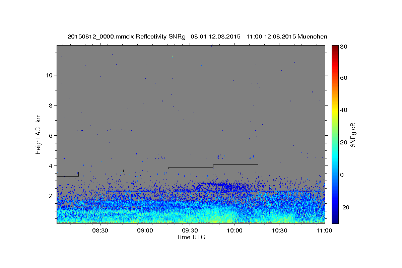Click the plot title starting 20150812_0000.mmclx
The image size is (402, 268).
(198, 37)
